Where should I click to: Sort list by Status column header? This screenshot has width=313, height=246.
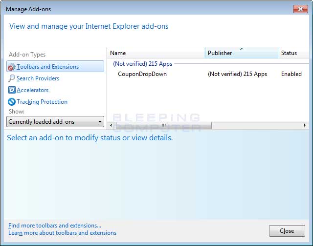pyautogui.click(x=293, y=53)
